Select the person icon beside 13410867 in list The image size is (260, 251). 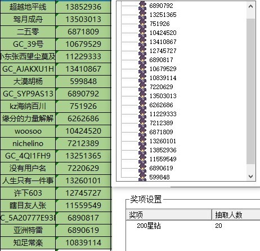(142, 42)
